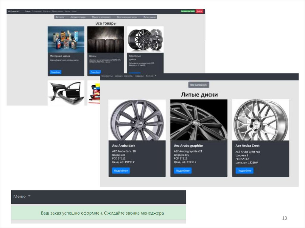The height and width of the screenshot is (228, 305).
Task: Open 'Админ-панель' in the discs window navbar
Action: (x=124, y=76)
